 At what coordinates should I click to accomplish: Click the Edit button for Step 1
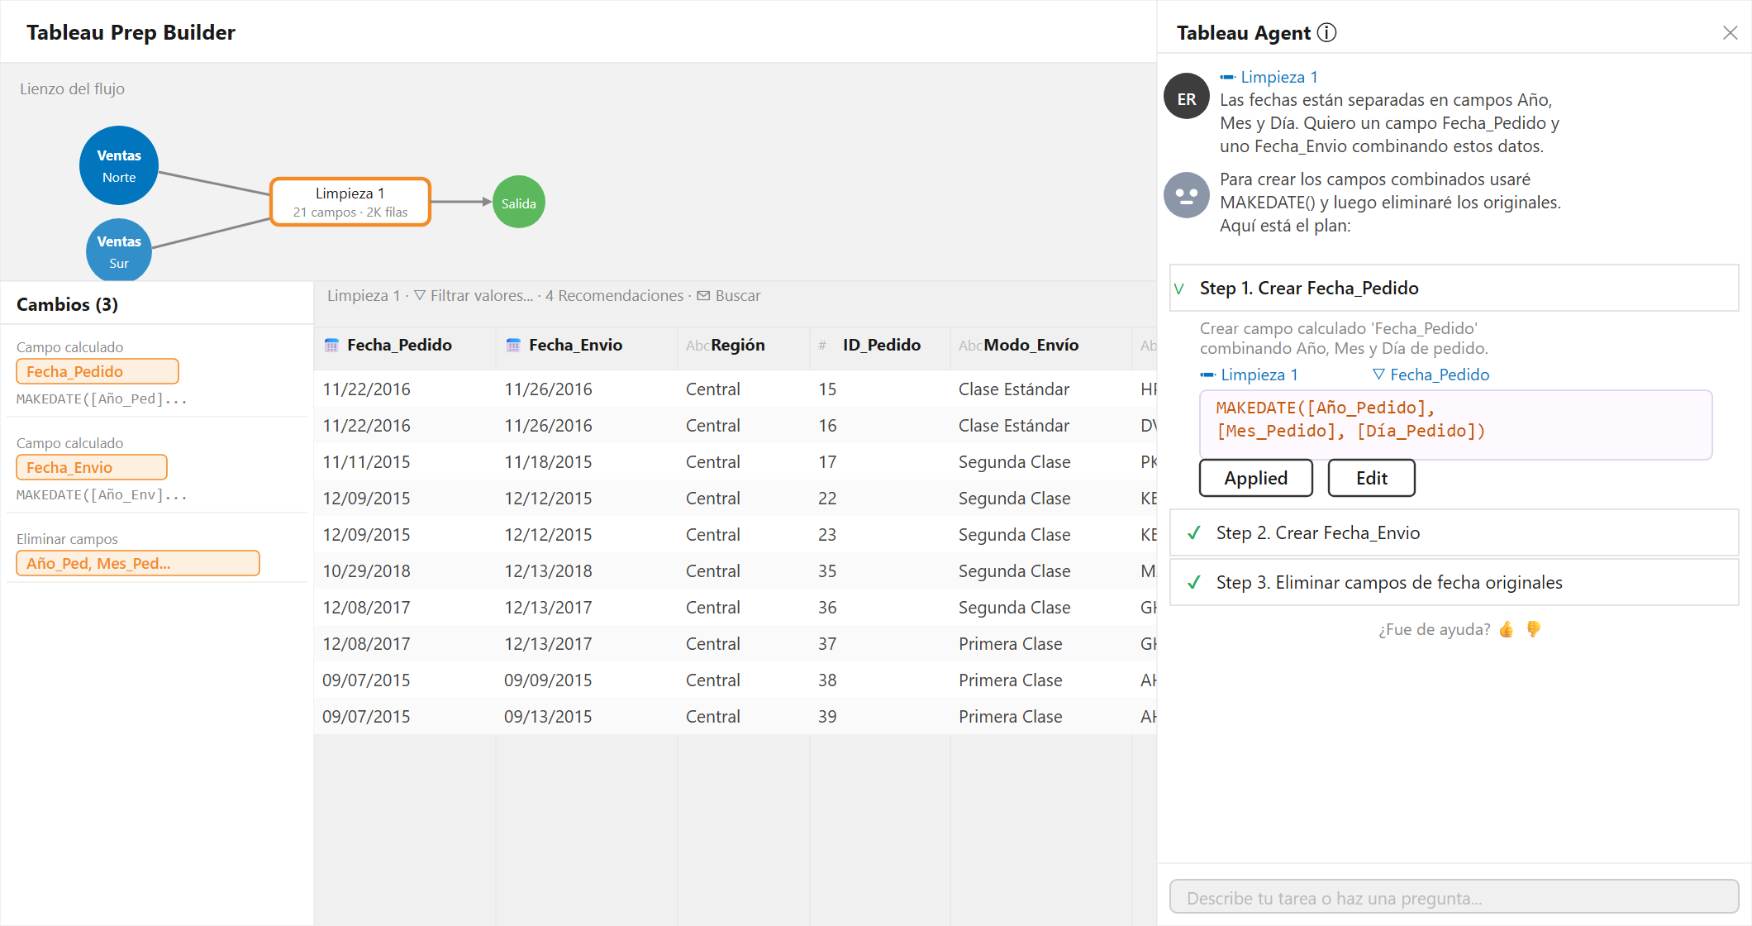click(x=1372, y=478)
